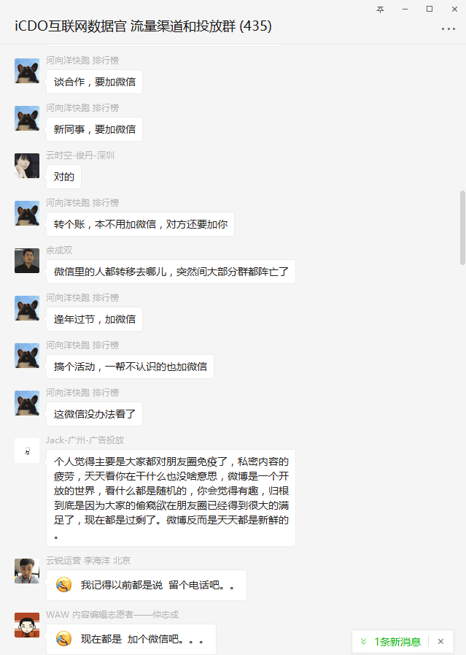
Task: Click the laughing emoji in 留个电话吧 message
Action: 64,585
